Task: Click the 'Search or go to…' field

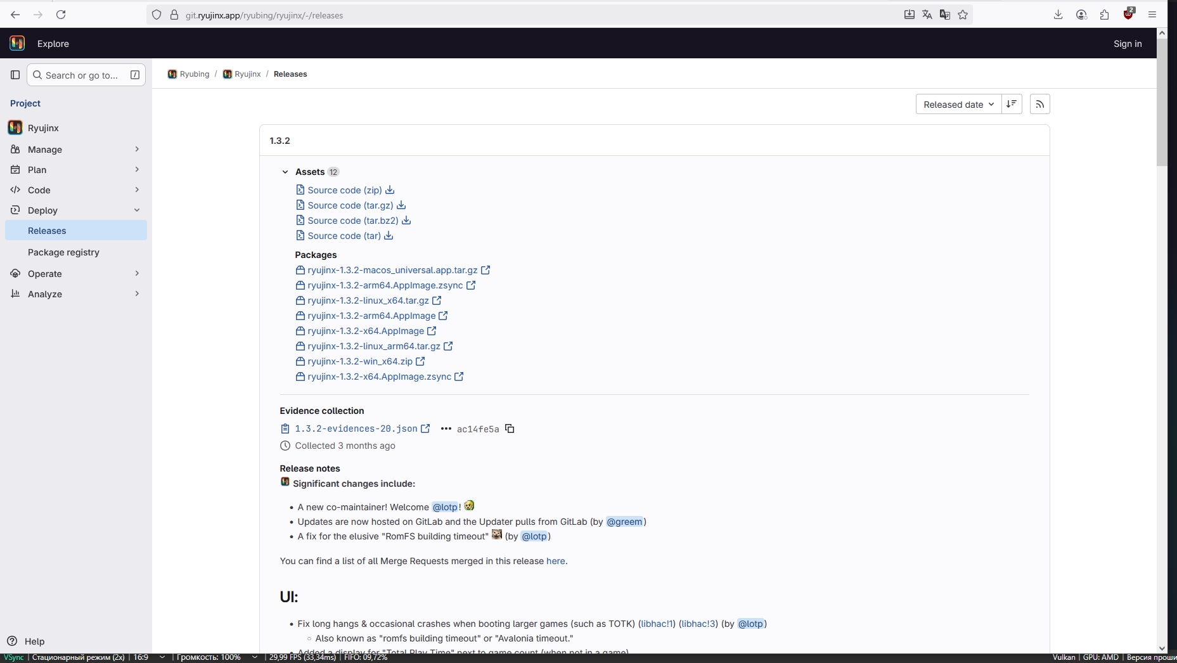Action: pyautogui.click(x=86, y=75)
